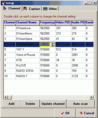The image size is (98, 118).
Task: Click the selected 562000 frequency input field
Action: click(x=45, y=44)
